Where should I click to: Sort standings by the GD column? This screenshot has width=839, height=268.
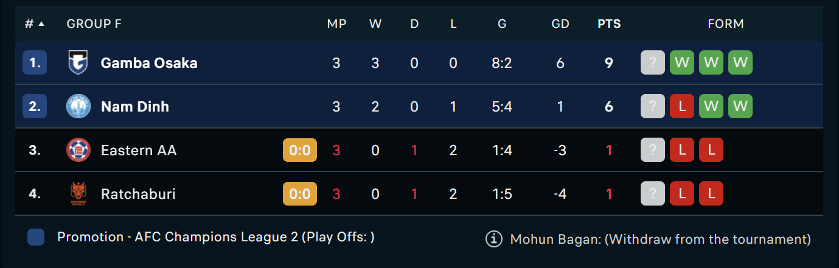pyautogui.click(x=560, y=24)
